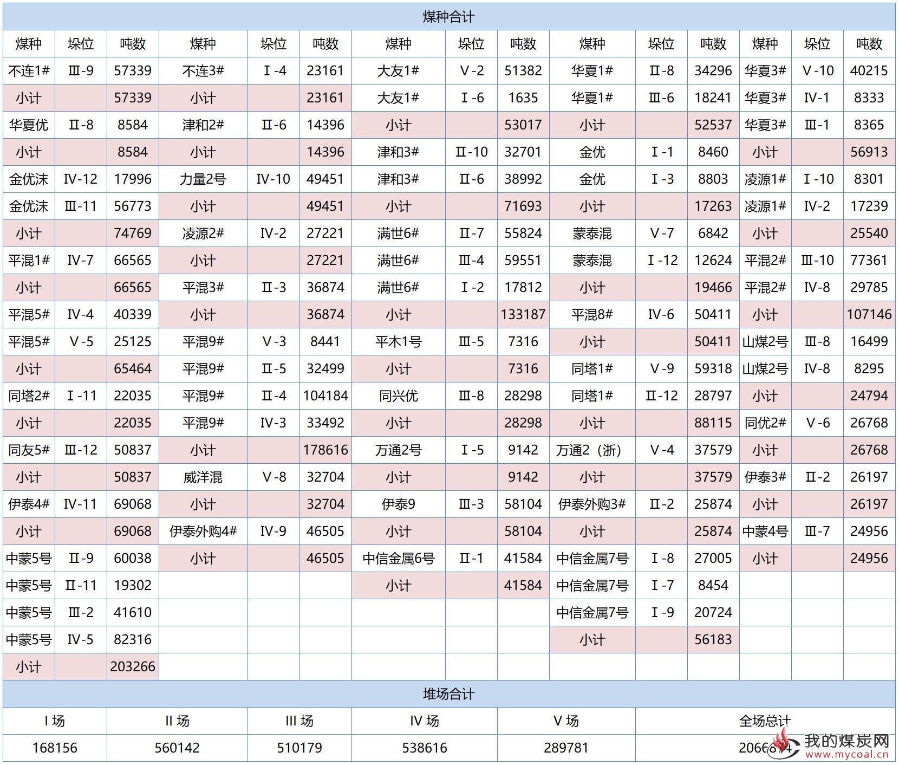Image resolution: width=899 pixels, height=765 pixels.
Task: Select the Ⅲ-9 stack position cell
Action: pyautogui.click(x=81, y=70)
